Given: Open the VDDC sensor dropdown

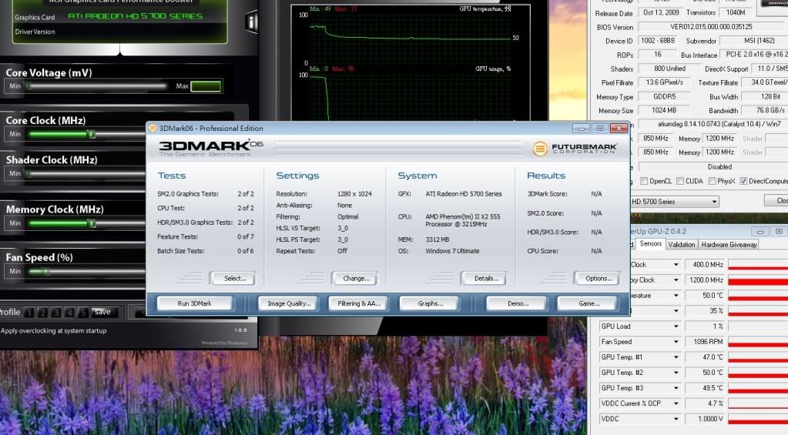Looking at the screenshot, I should pyautogui.click(x=676, y=419).
